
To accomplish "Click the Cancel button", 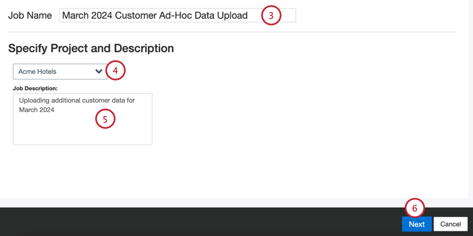I will coord(450,224).
